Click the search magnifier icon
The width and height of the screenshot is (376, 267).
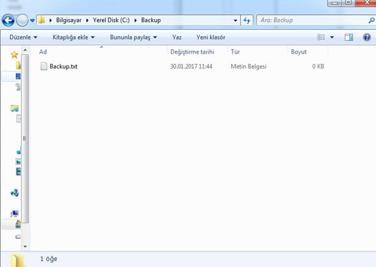tap(372, 21)
